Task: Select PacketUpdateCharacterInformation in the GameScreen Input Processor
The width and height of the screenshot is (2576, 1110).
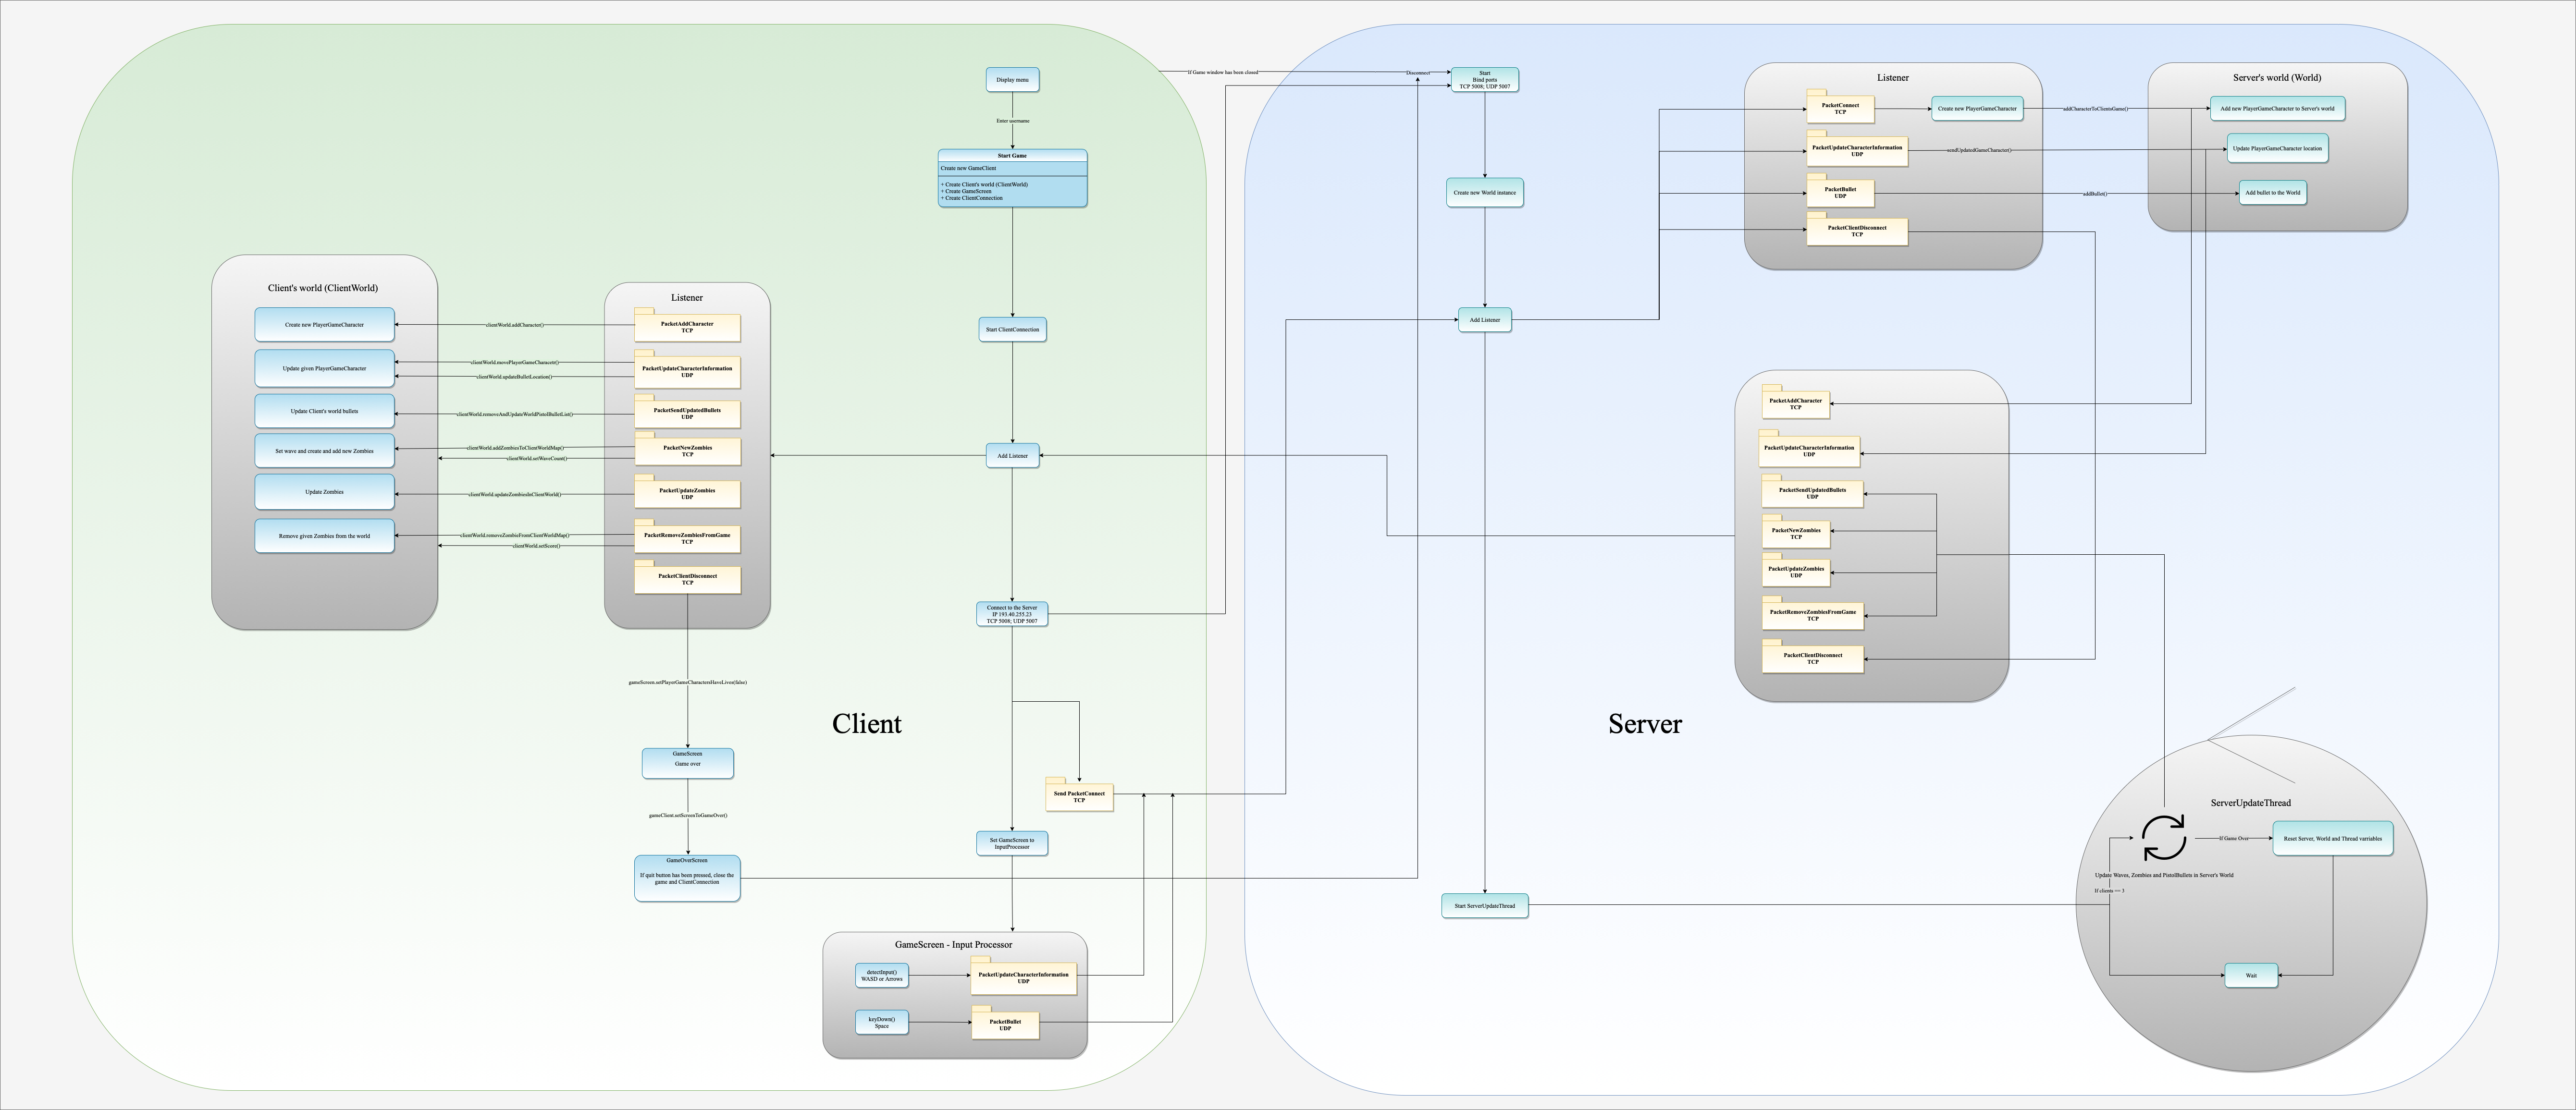Action: pyautogui.click(x=1023, y=977)
